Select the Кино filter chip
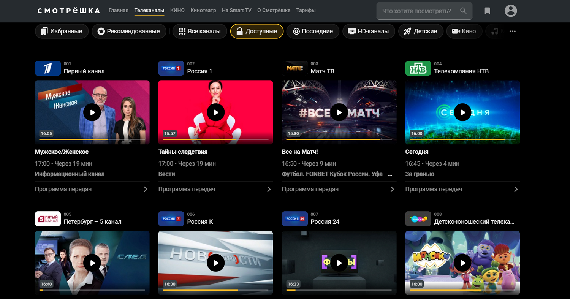 click(x=464, y=31)
